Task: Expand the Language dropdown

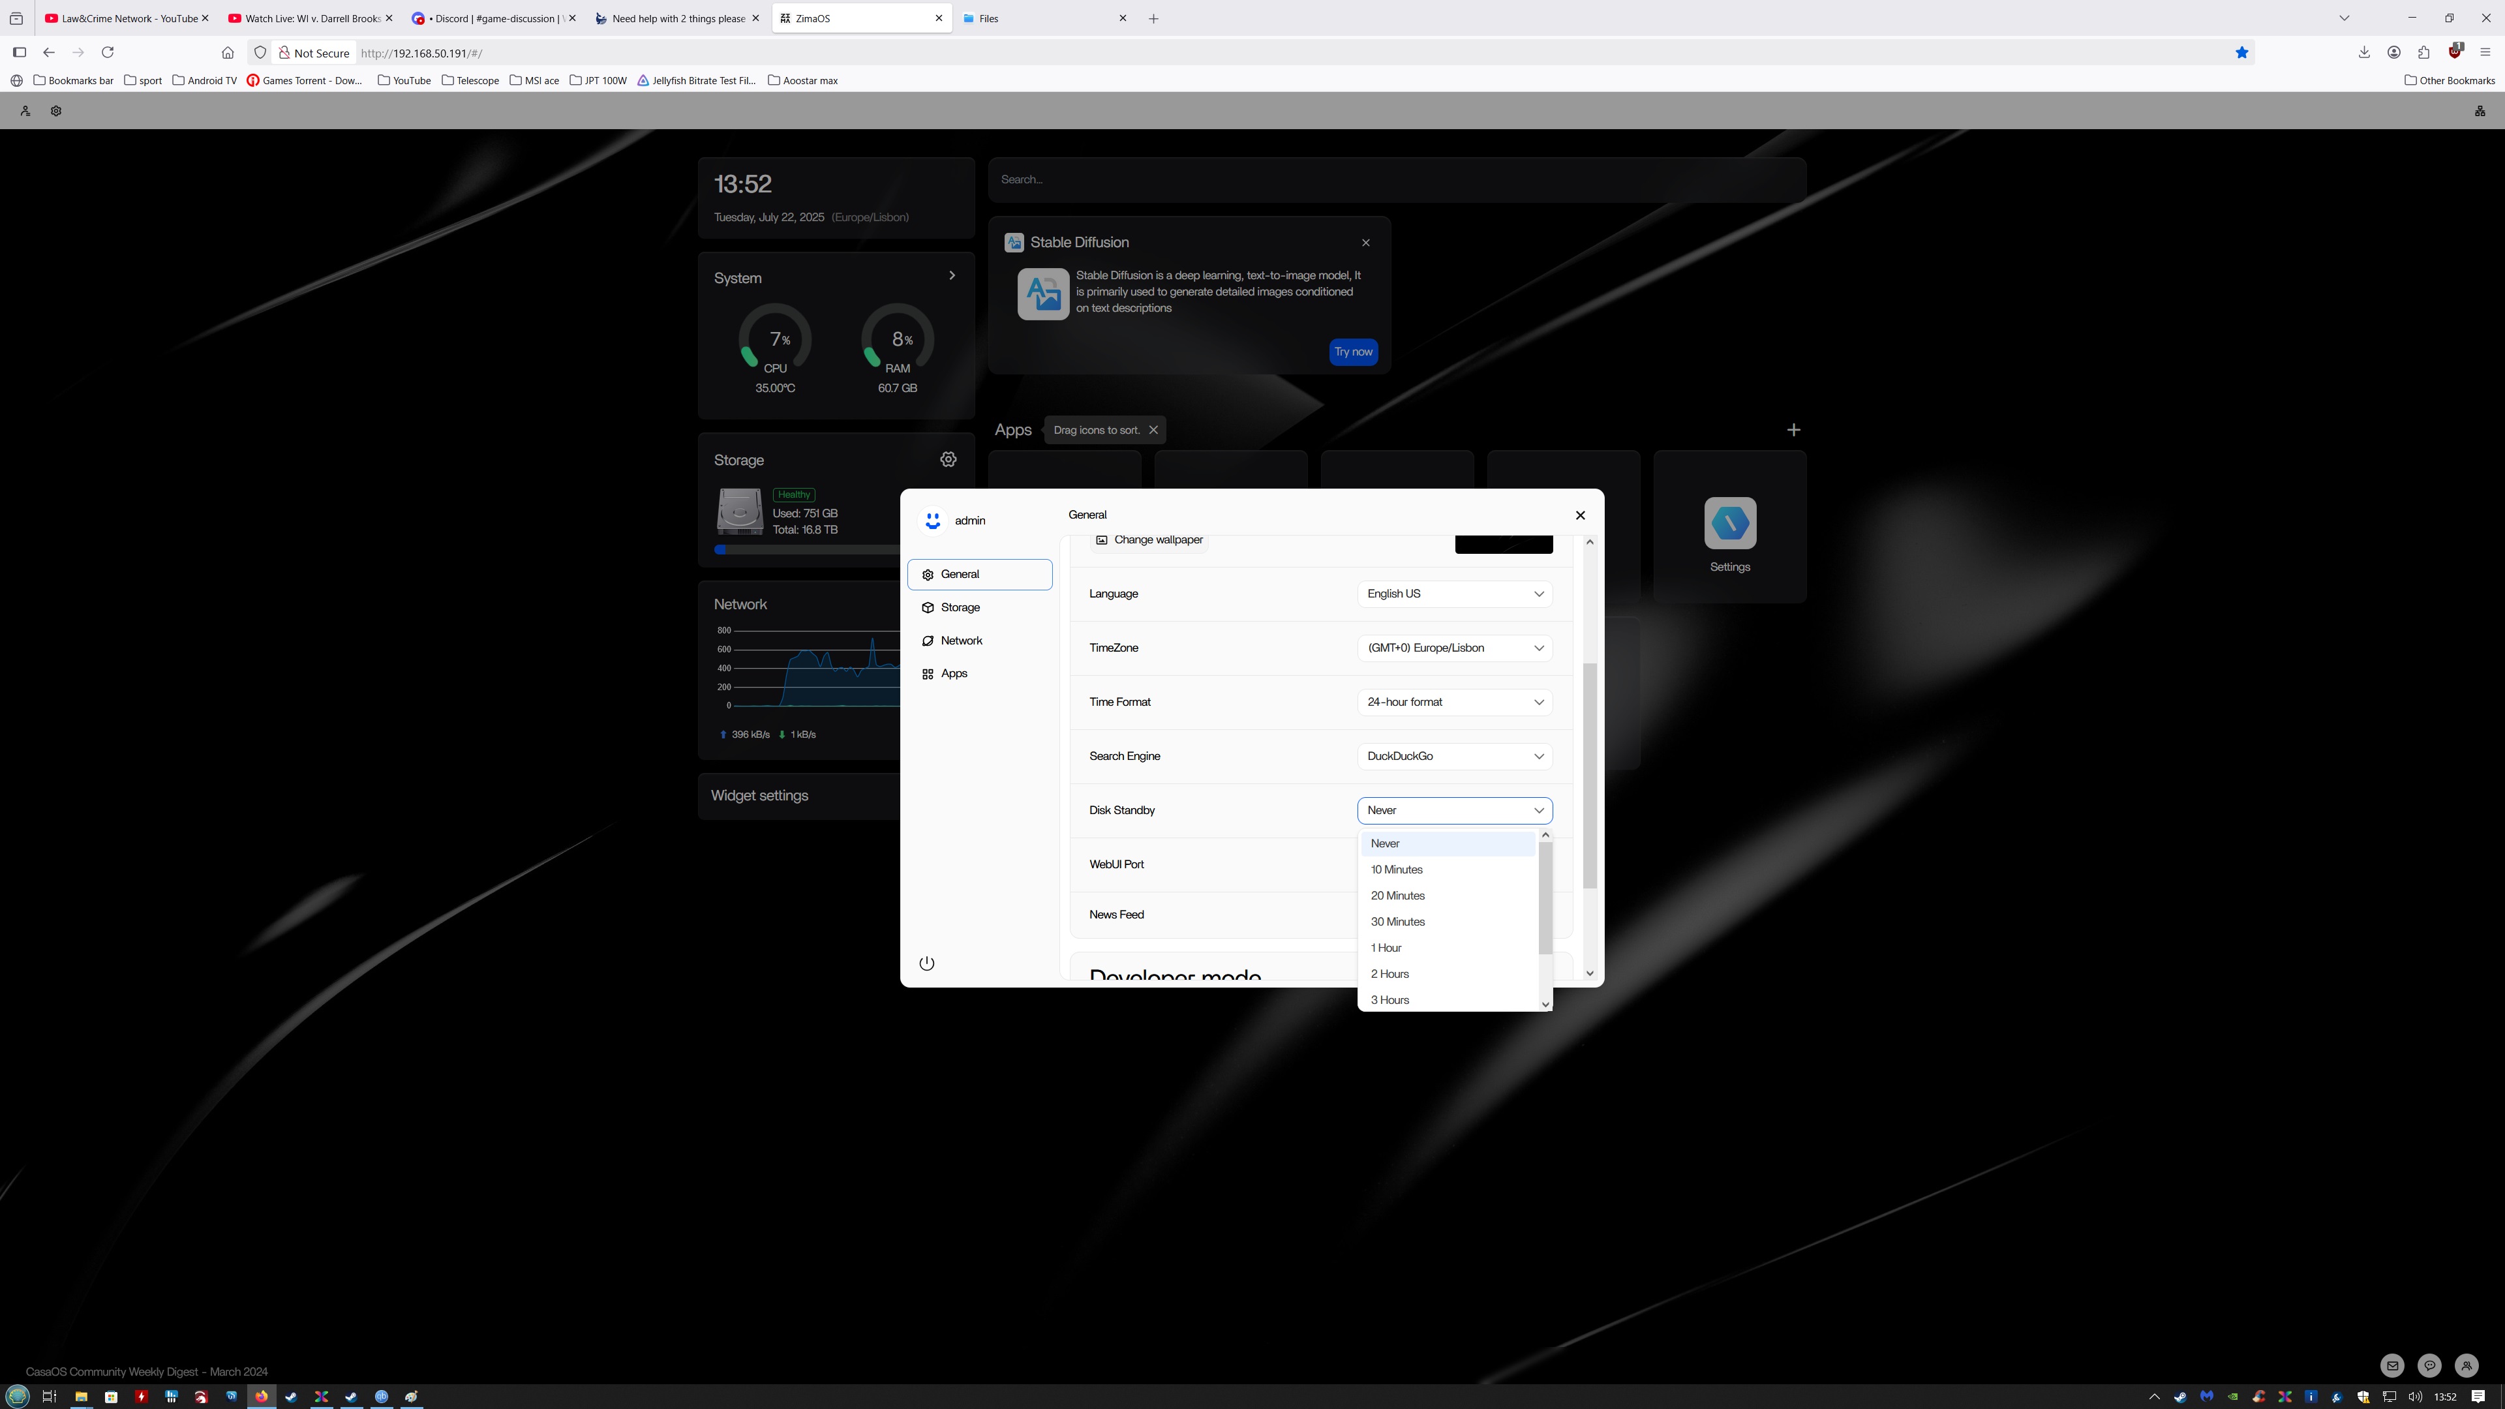Action: pyautogui.click(x=1455, y=593)
